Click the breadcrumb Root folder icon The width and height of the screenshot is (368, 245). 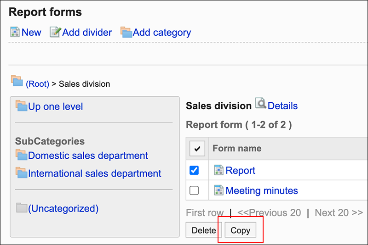17,81
